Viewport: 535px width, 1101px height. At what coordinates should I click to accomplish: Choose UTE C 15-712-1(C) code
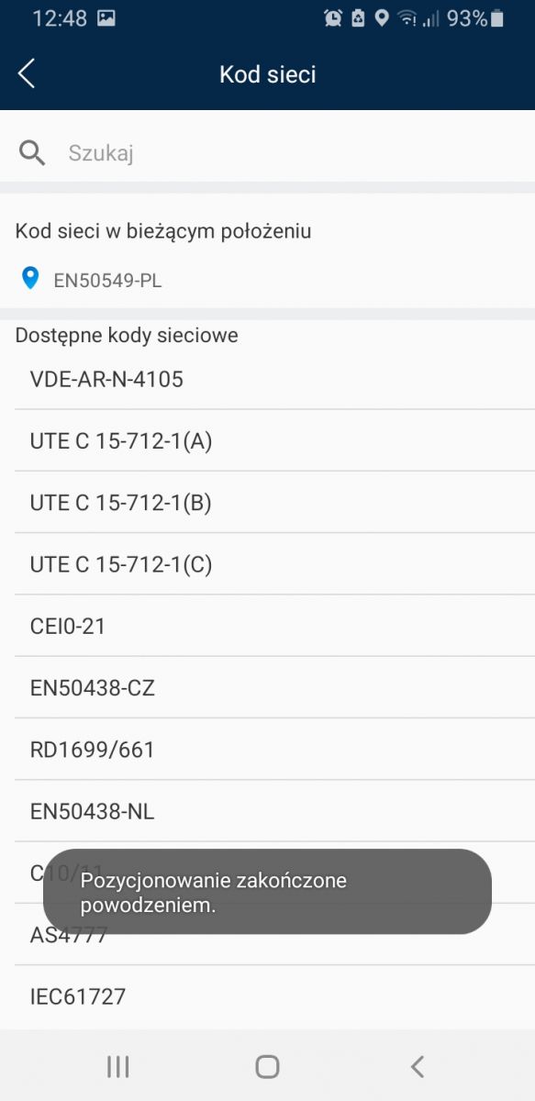[274, 564]
